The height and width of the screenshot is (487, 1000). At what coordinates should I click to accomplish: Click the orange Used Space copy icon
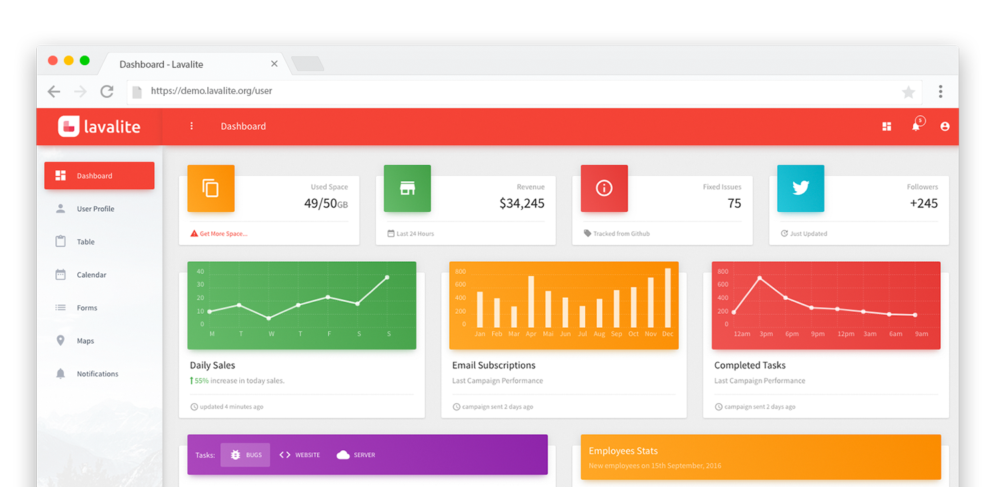[211, 189]
